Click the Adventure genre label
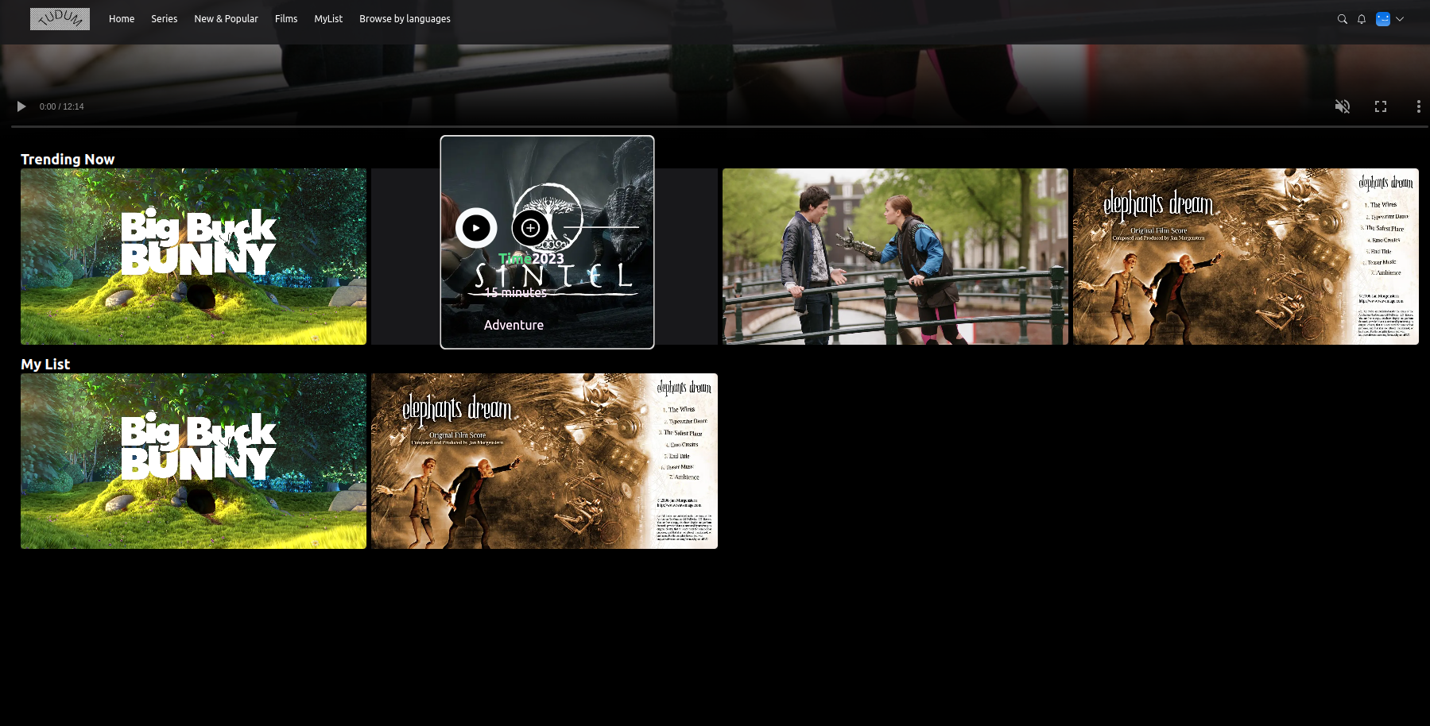This screenshot has height=726, width=1430. 513,325
